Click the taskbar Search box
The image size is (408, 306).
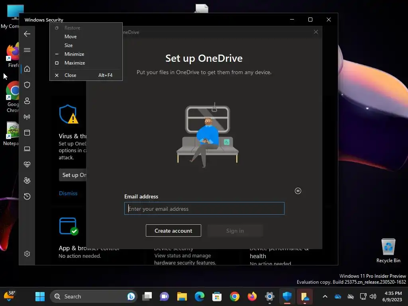[x=93, y=296]
